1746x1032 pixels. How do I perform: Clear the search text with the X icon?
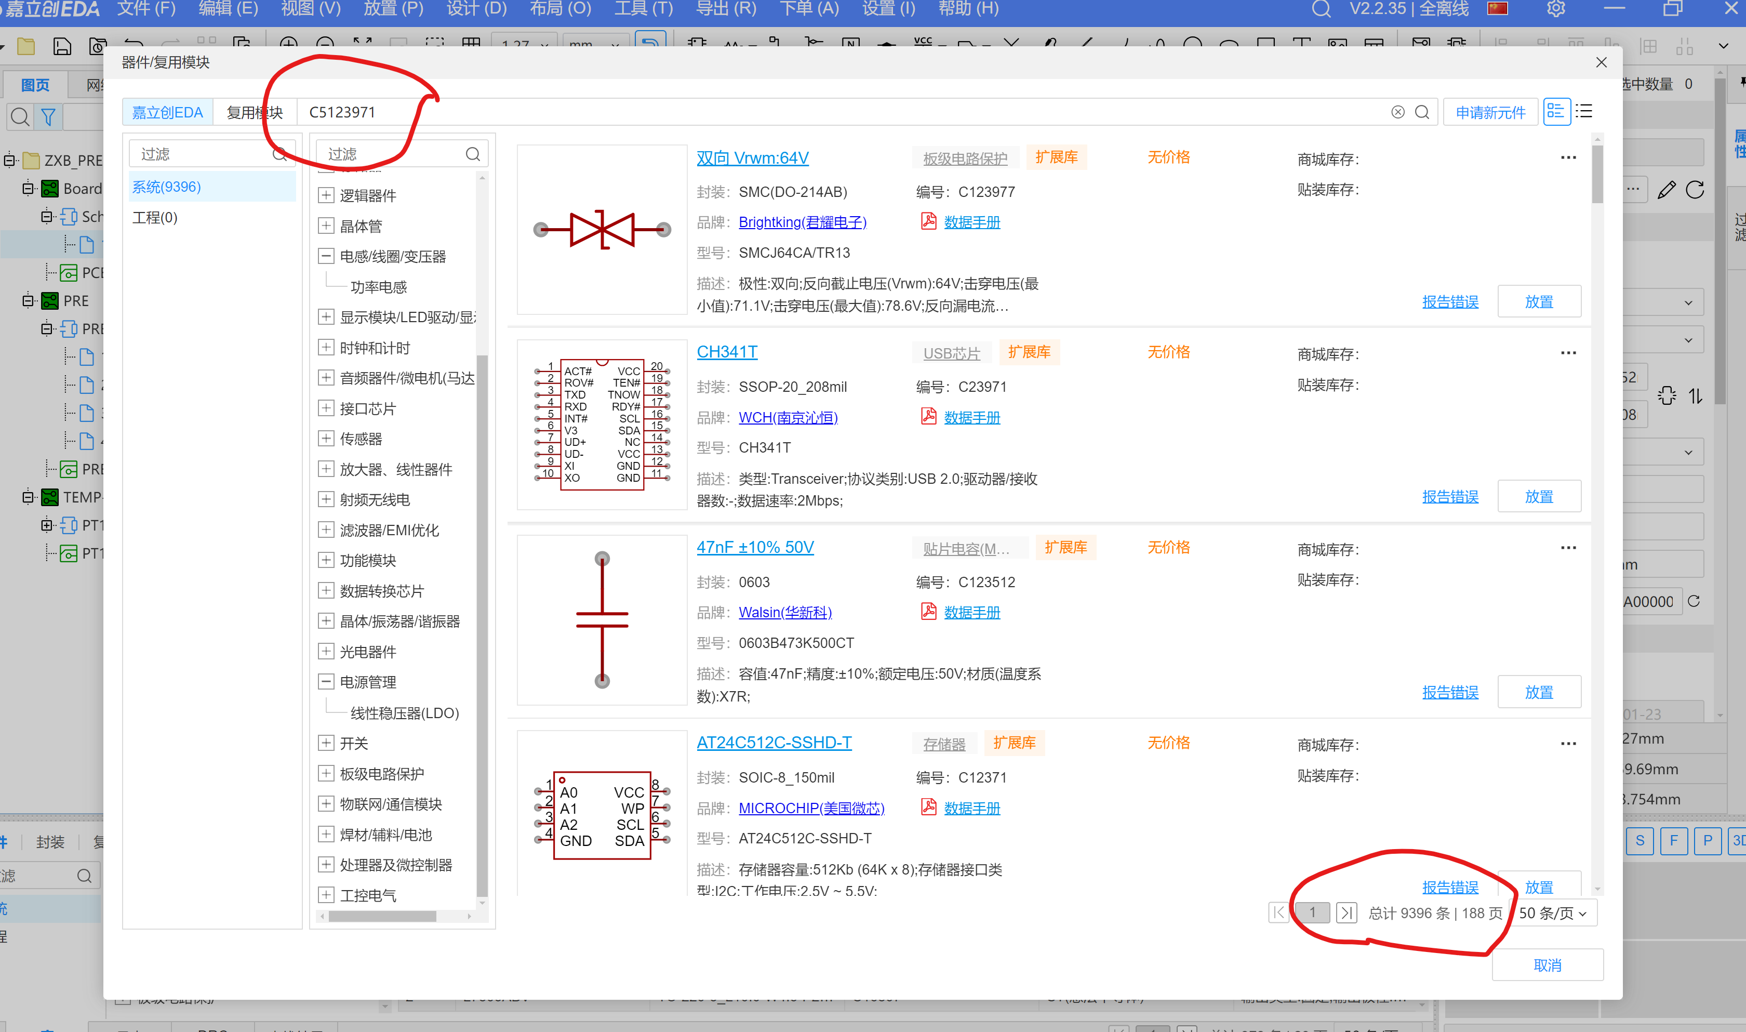tap(1398, 112)
